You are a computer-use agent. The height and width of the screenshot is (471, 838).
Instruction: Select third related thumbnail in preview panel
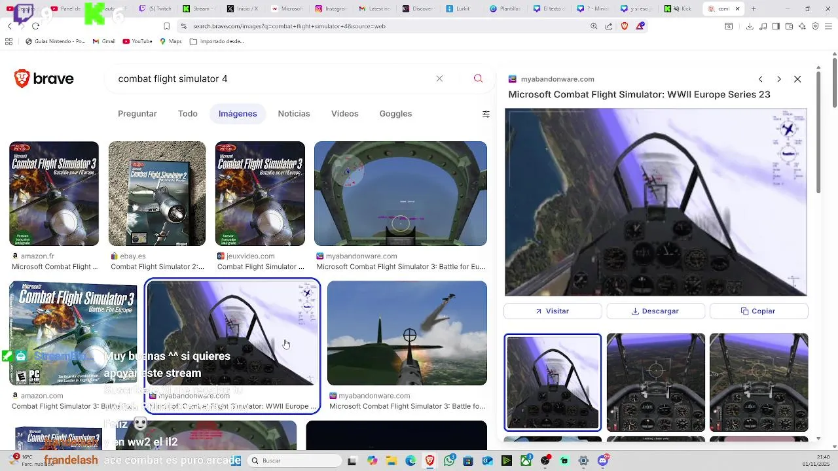759,383
